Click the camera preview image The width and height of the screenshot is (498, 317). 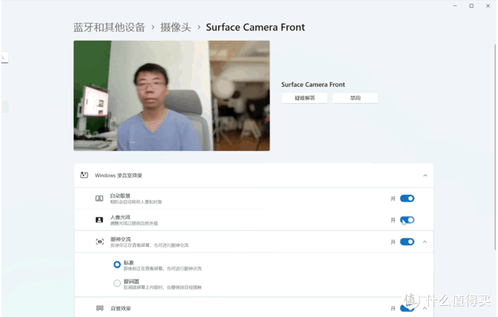[172, 96]
